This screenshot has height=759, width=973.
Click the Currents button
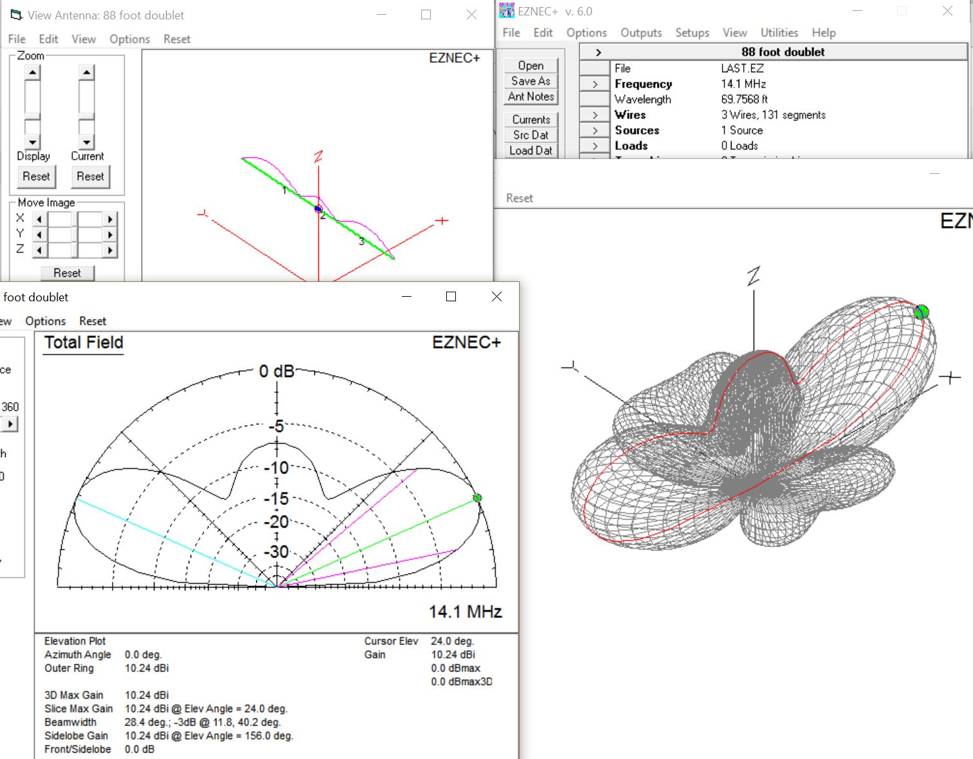click(x=531, y=119)
